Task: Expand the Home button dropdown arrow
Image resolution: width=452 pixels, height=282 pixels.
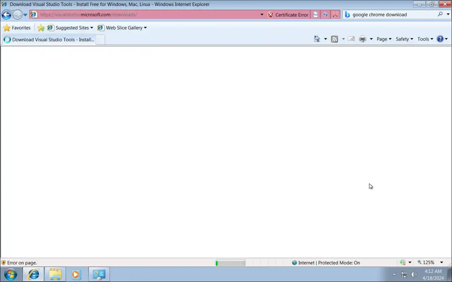Action: pyautogui.click(x=325, y=39)
